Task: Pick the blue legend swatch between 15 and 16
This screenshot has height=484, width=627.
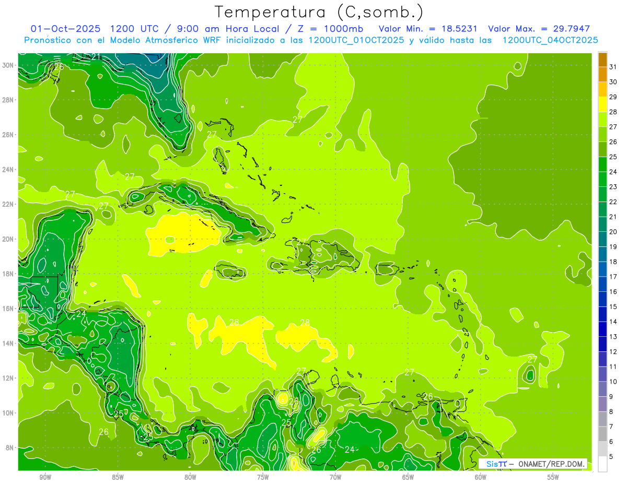Action: [602, 299]
